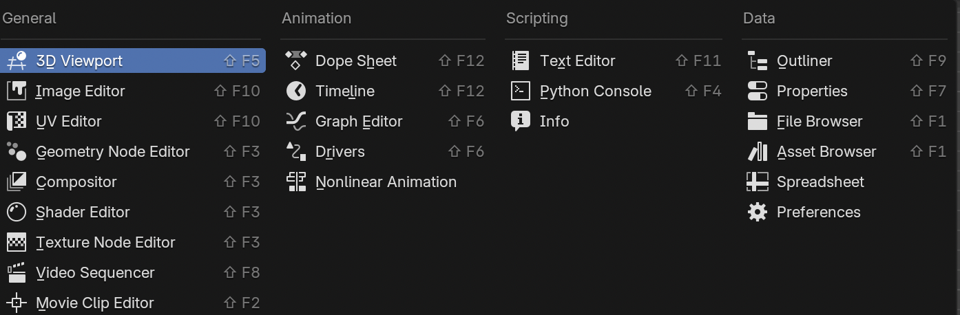Click the Python Console icon
Screen dimensions: 960x315
pyautogui.click(x=521, y=91)
